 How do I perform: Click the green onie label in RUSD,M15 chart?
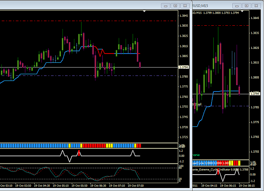(196, 155)
